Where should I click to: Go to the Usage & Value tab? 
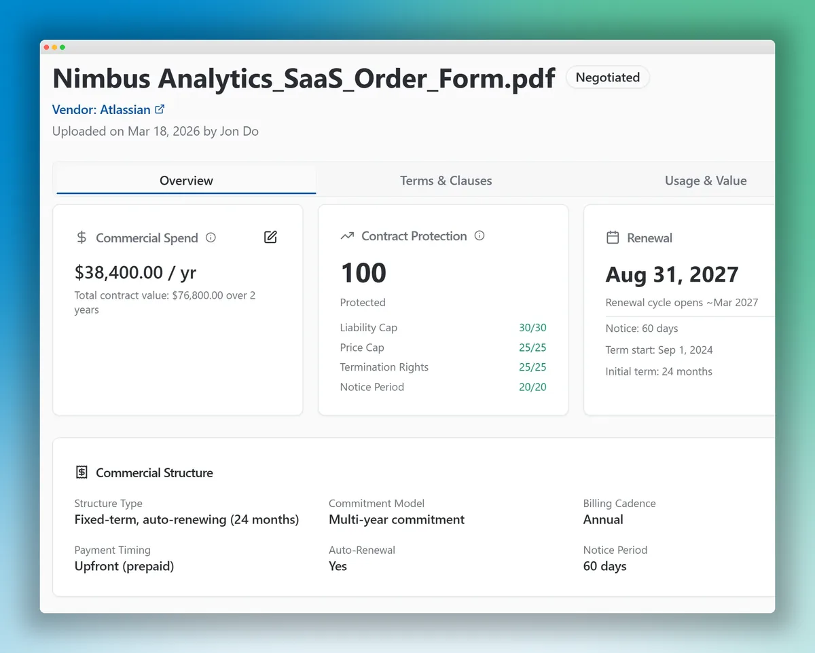pyautogui.click(x=706, y=181)
